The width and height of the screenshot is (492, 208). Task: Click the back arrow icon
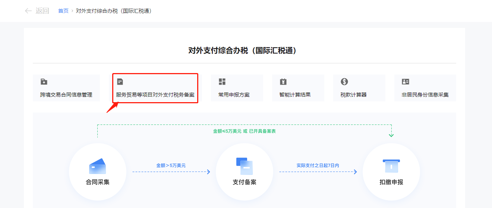point(28,11)
